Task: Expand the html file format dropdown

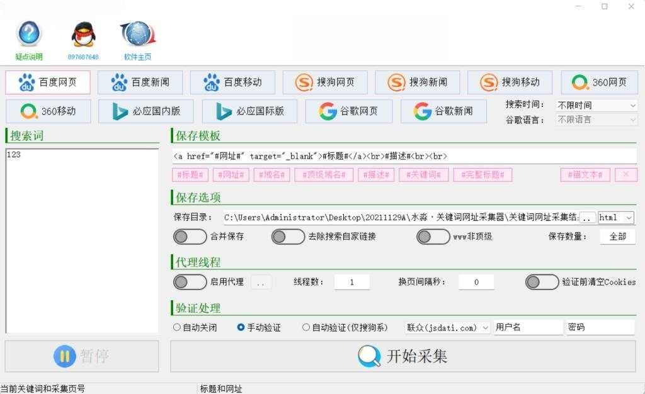Action: [615, 218]
